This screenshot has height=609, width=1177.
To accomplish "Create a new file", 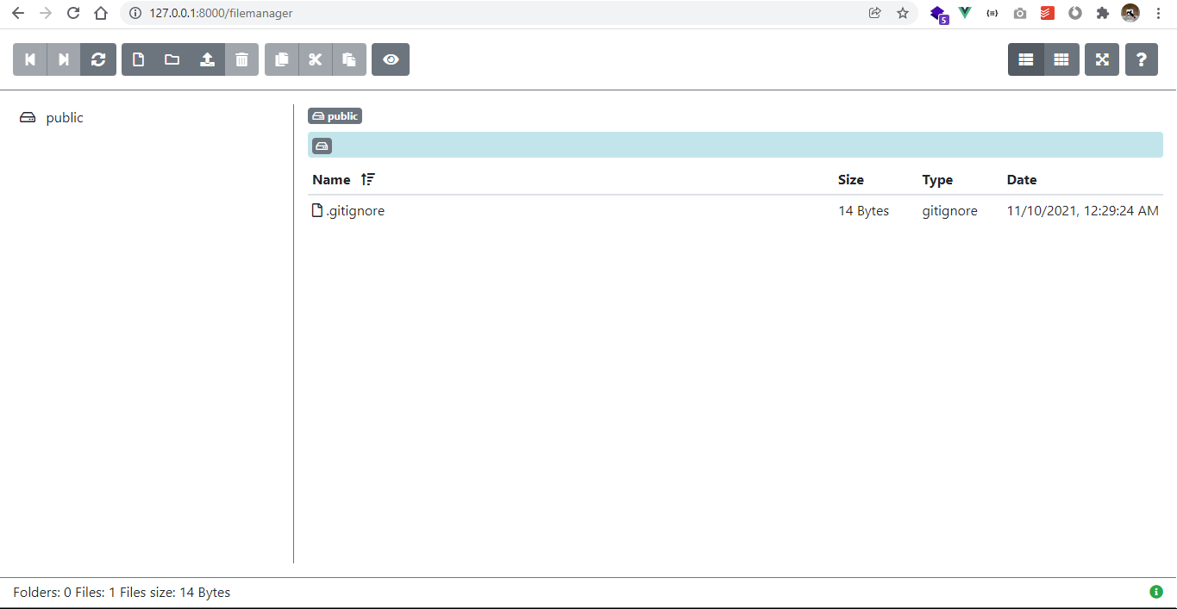I will point(139,59).
